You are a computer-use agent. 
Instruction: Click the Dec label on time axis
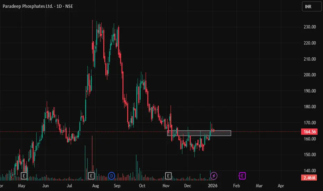click(187, 186)
